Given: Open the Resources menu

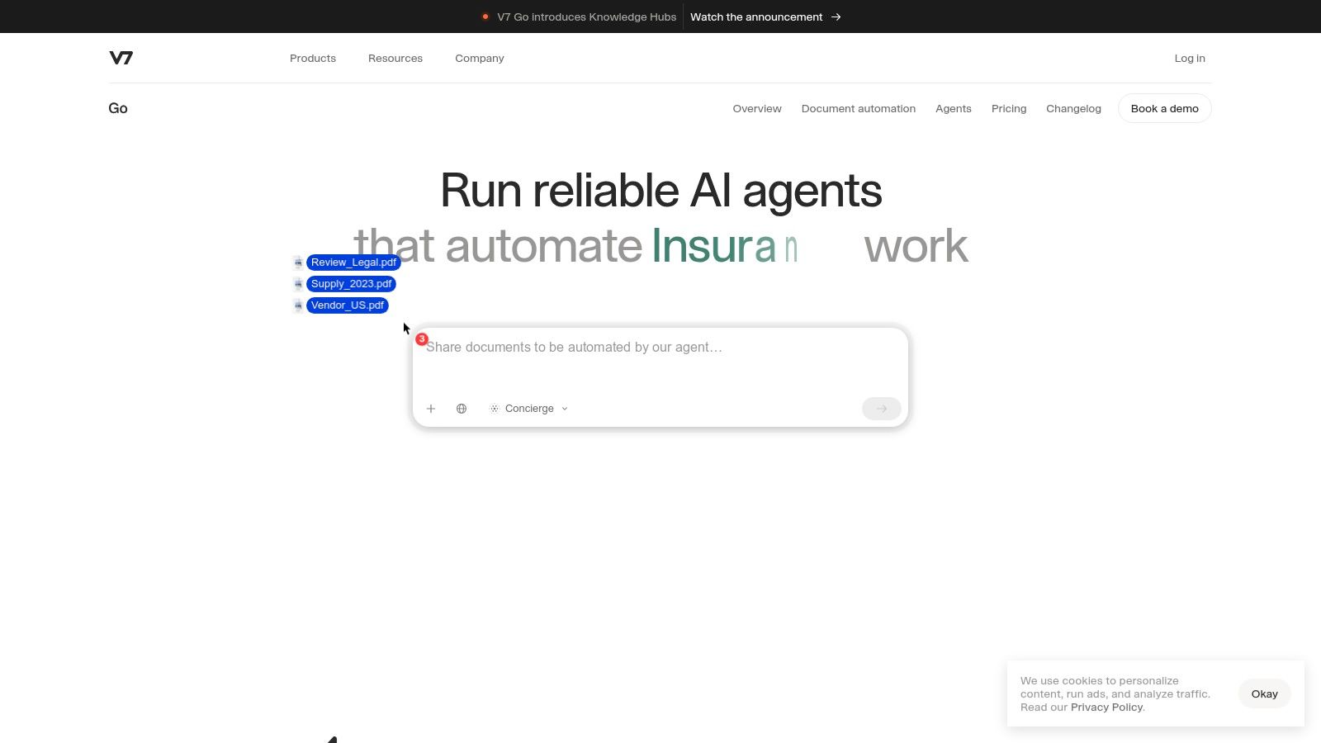Looking at the screenshot, I should pos(395,59).
